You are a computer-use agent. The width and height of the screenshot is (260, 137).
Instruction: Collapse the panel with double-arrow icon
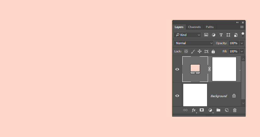point(237,23)
